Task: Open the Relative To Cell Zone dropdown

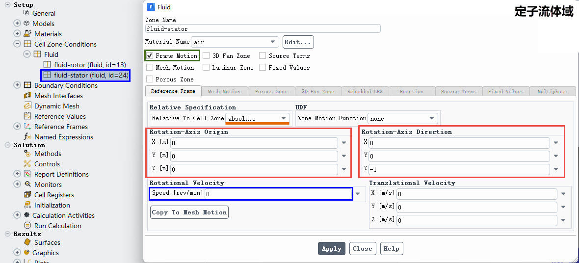Action: 284,118
